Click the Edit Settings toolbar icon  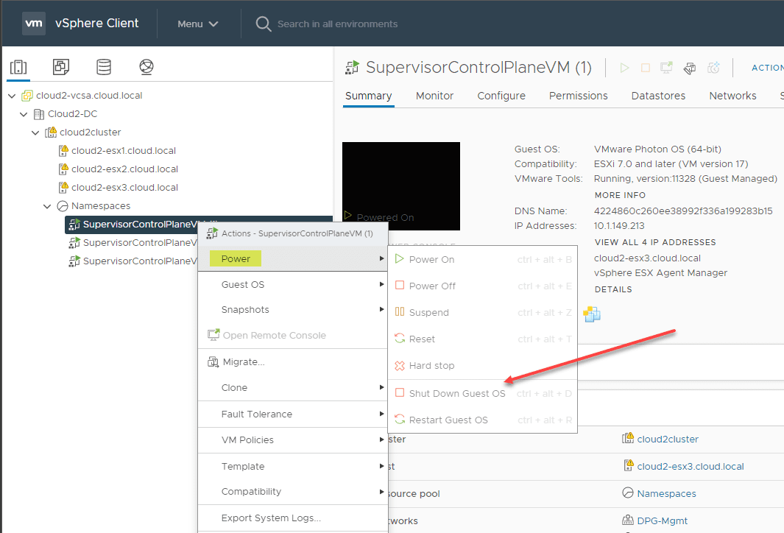689,68
